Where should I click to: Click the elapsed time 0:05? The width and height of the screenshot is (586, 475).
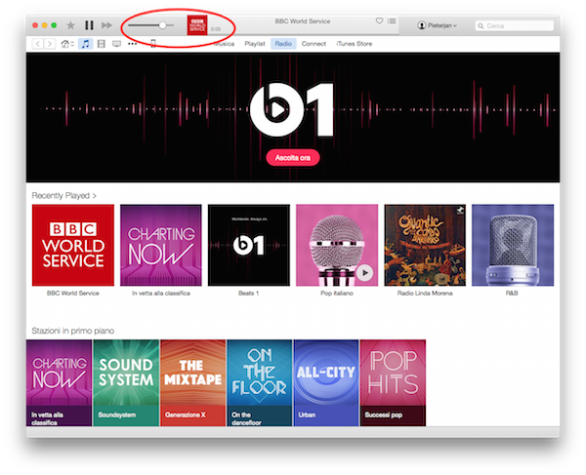tap(216, 29)
